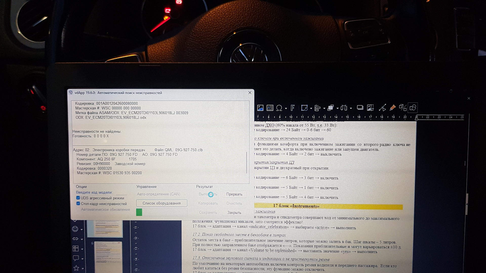Click the '17 блок «Instruments»' heading
The height and width of the screenshot is (273, 486).
pos(296,206)
